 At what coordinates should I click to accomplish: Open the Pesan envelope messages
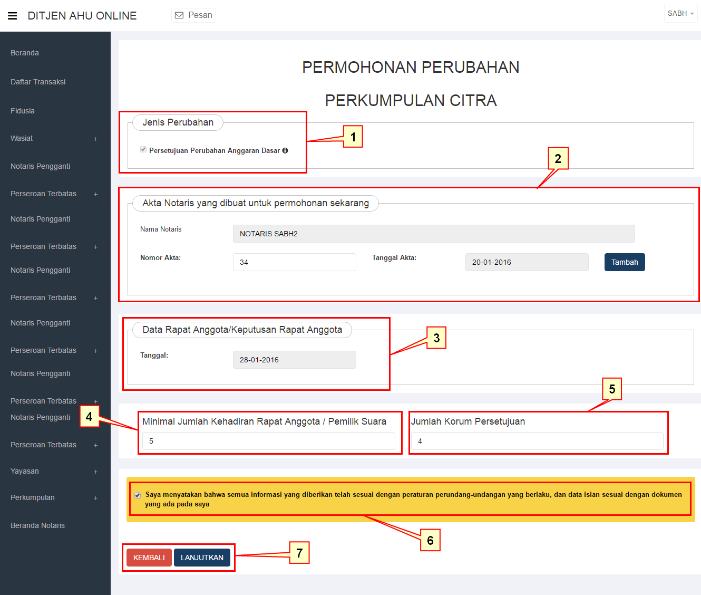(193, 15)
